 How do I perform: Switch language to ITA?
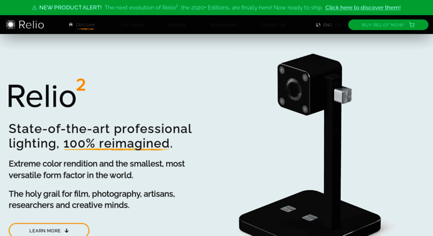(338, 25)
